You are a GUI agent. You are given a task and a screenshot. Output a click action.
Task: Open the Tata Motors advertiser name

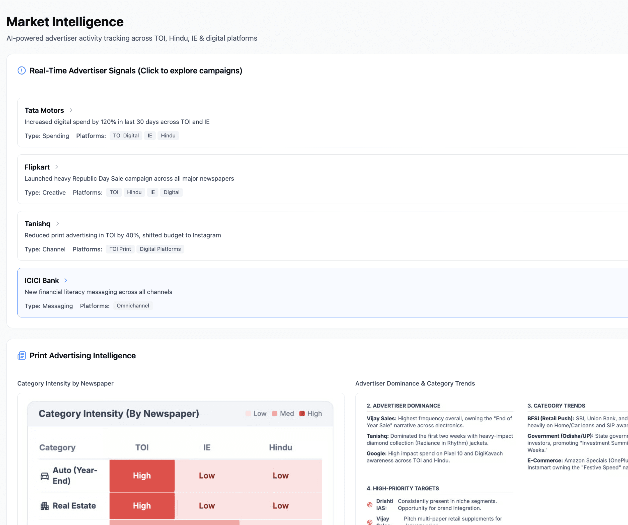click(44, 110)
